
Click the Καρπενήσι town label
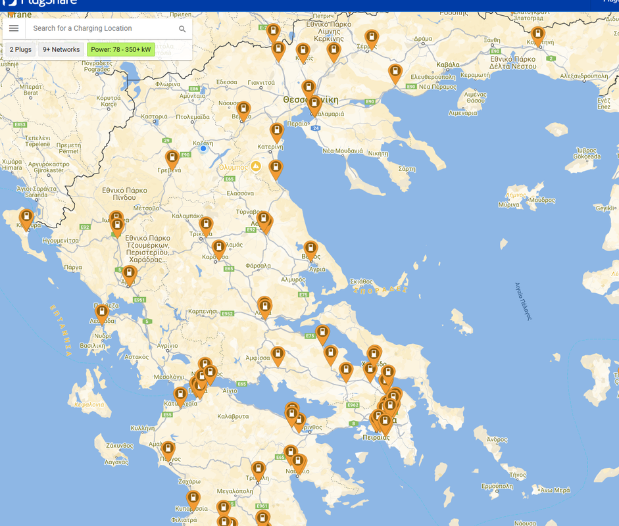[x=203, y=312]
